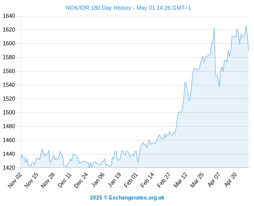Select the Feb 27 x-axis date label
The width and height of the screenshot is (254, 206).
[164, 180]
